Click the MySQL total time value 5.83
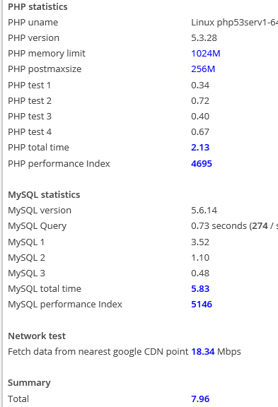The image size is (278, 407). click(200, 288)
